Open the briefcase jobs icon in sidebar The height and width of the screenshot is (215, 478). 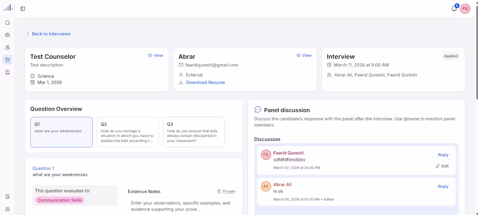[8, 35]
